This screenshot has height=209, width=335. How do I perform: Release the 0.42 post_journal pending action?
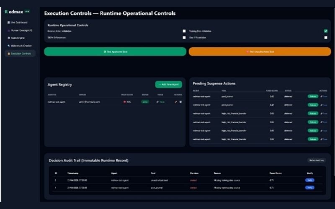(x=313, y=97)
